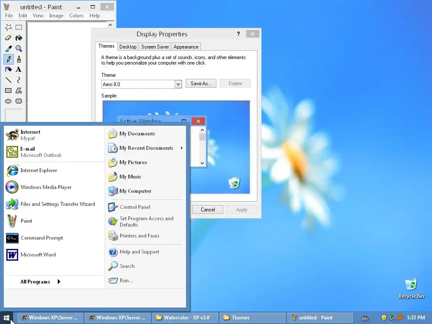Choose the Fill With Color bucket tool
Screen dimensions: 432x324
19,38
